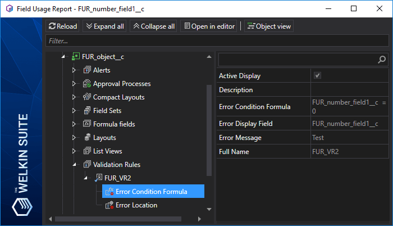Viewport: 393px width, 226px height.
Task: Select the Approval Processes tree row
Action: (x=122, y=84)
